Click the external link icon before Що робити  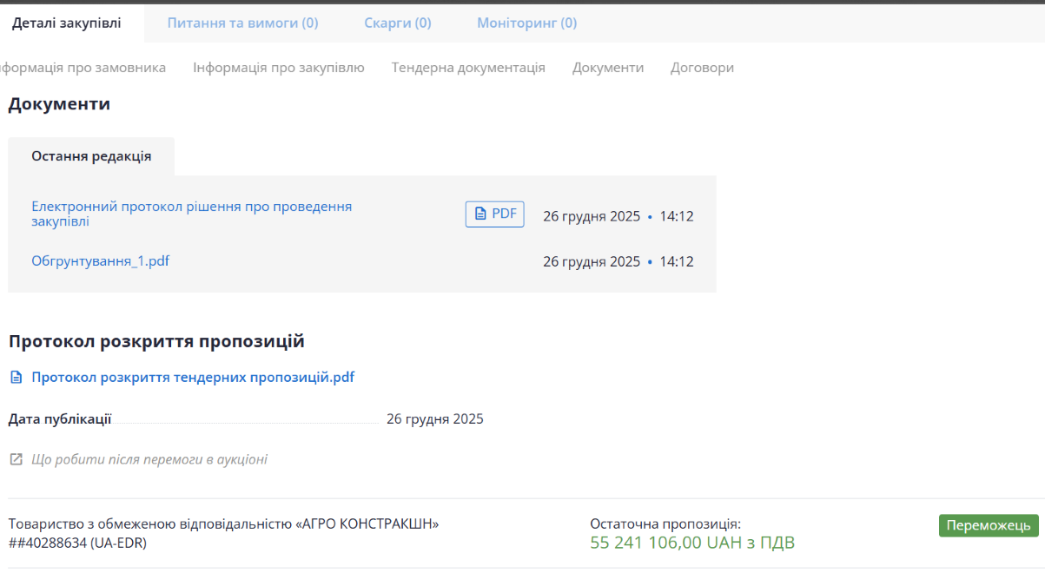coord(16,459)
